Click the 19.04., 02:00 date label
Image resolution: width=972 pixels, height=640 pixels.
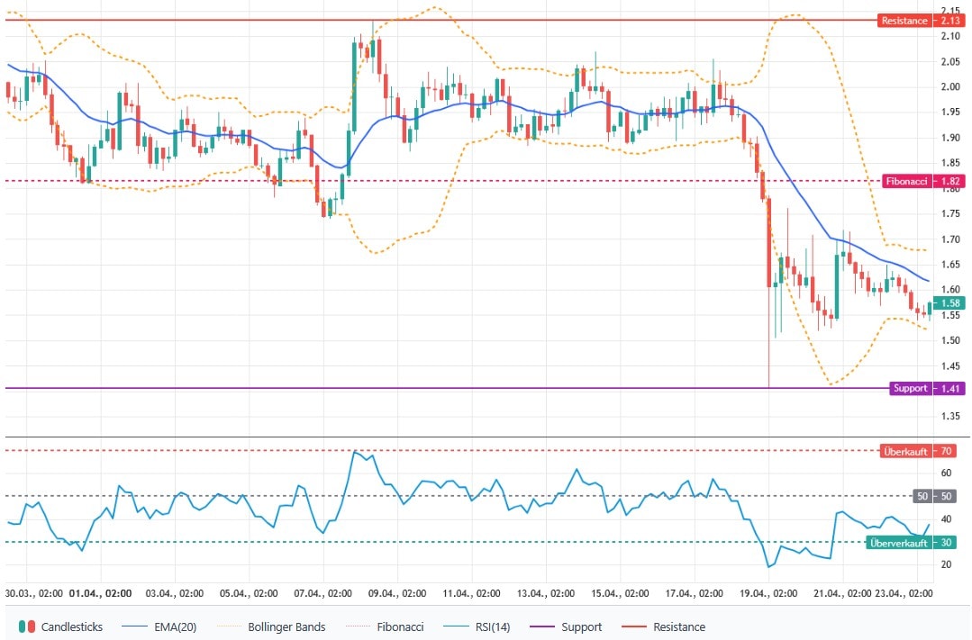[768, 594]
